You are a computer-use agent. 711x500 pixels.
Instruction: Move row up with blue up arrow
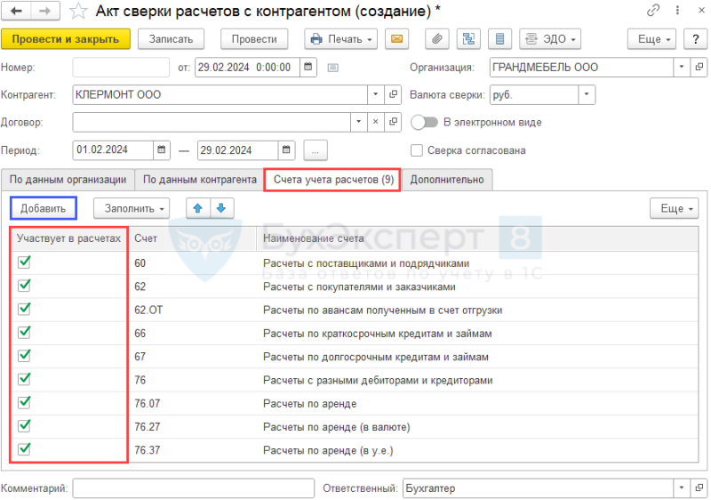197,208
